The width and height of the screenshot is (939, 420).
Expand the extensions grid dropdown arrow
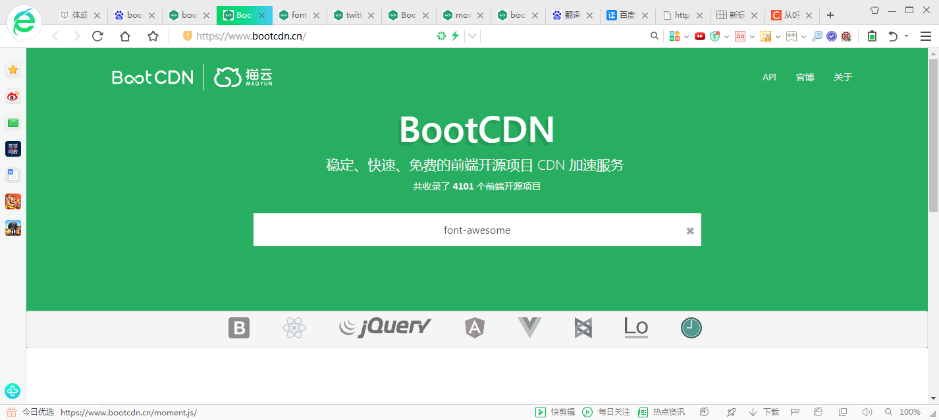tap(686, 37)
